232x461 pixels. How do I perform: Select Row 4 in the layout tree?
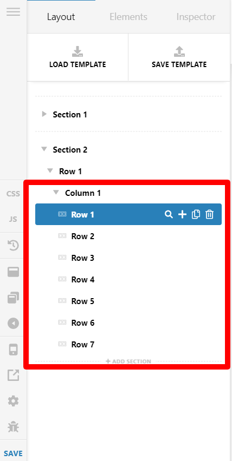pyautogui.click(x=128, y=279)
